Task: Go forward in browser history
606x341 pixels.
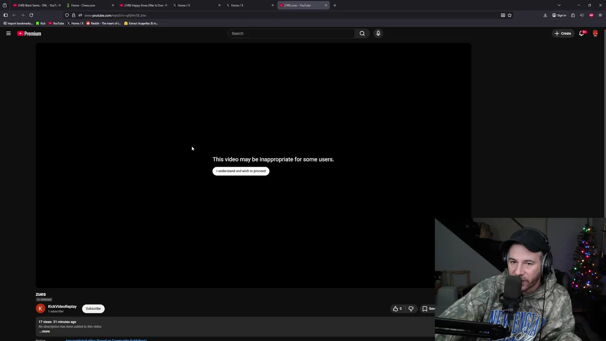Action: 22,15
